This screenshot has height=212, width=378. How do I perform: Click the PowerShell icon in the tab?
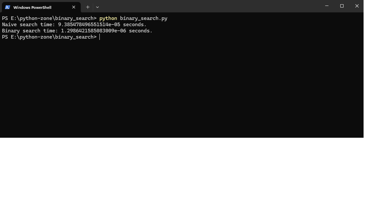click(8, 7)
